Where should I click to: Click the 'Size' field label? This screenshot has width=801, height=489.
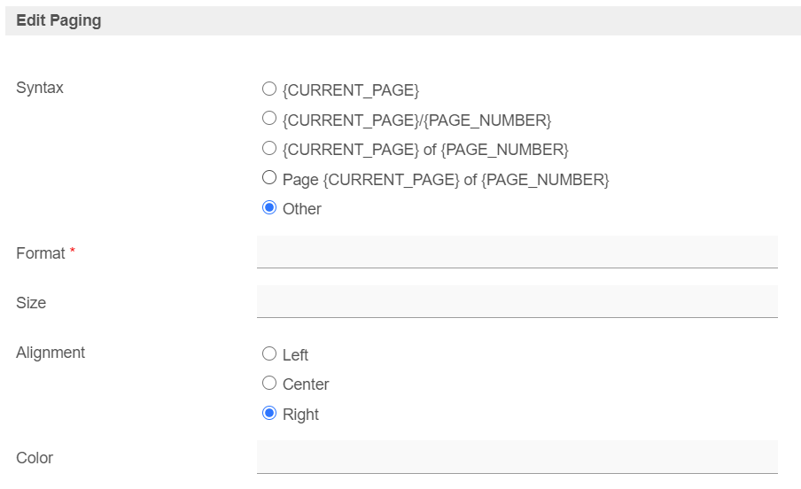pos(31,303)
